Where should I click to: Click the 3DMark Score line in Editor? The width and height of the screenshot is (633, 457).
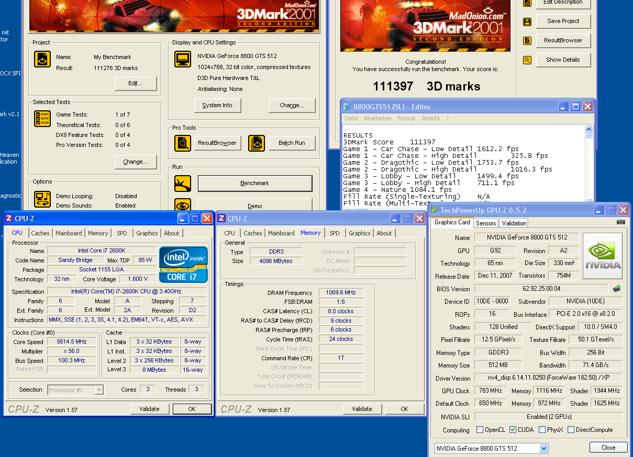point(389,142)
